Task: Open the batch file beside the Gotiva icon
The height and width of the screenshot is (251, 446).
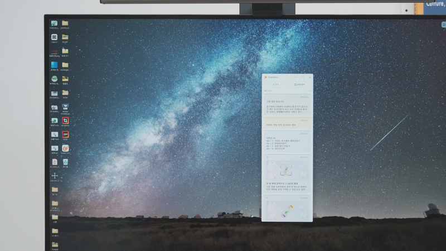Action: pyautogui.click(x=54, y=148)
